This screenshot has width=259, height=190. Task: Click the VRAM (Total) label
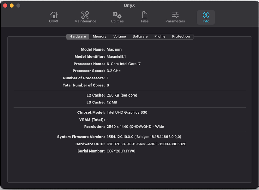pos(92,120)
